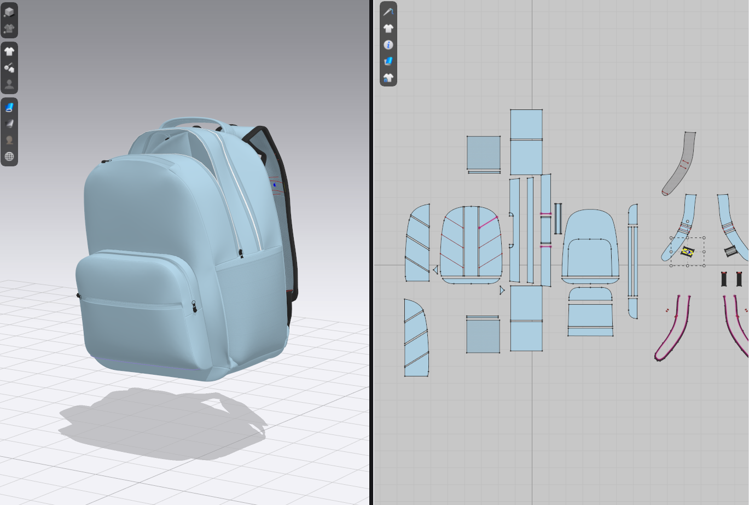The height and width of the screenshot is (505, 749).
Task: Toggle the button and pin display icon
Action: (9, 68)
